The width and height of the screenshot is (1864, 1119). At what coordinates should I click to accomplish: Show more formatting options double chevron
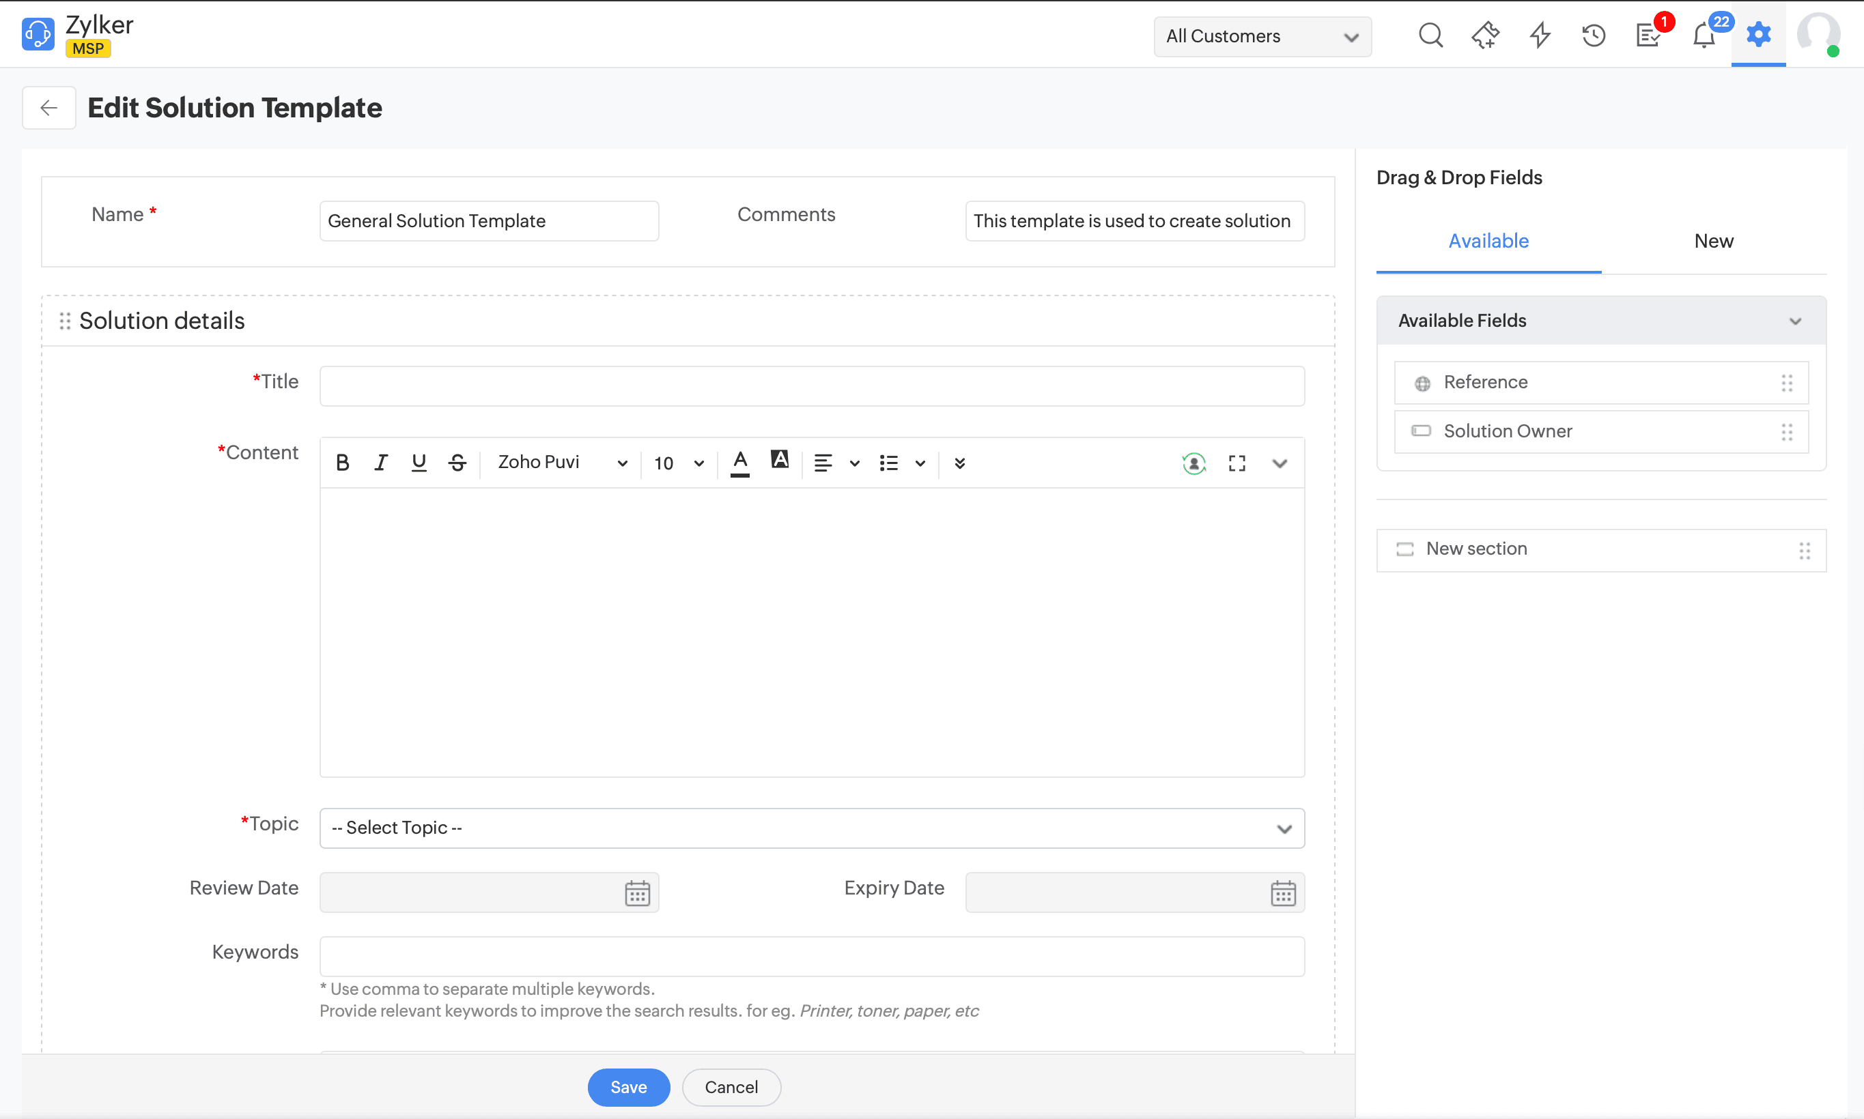[959, 463]
